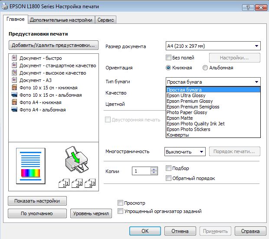269x239 pixels.
Task: Confirm with the OK button
Action: (145, 231)
